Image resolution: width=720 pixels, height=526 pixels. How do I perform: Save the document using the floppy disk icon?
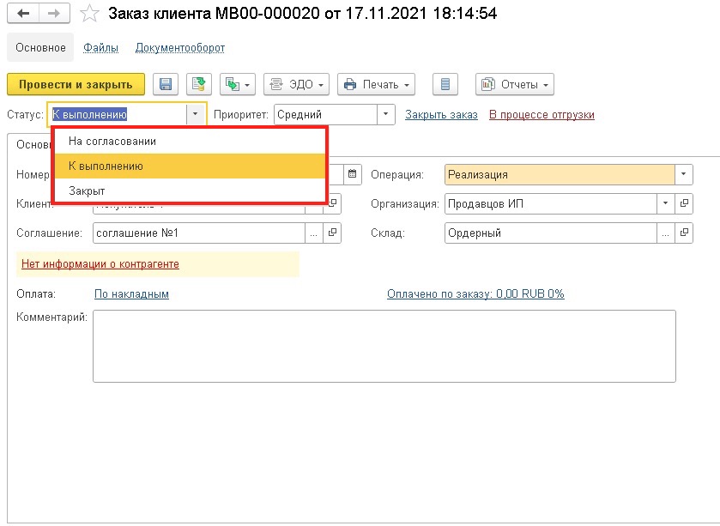coord(166,84)
